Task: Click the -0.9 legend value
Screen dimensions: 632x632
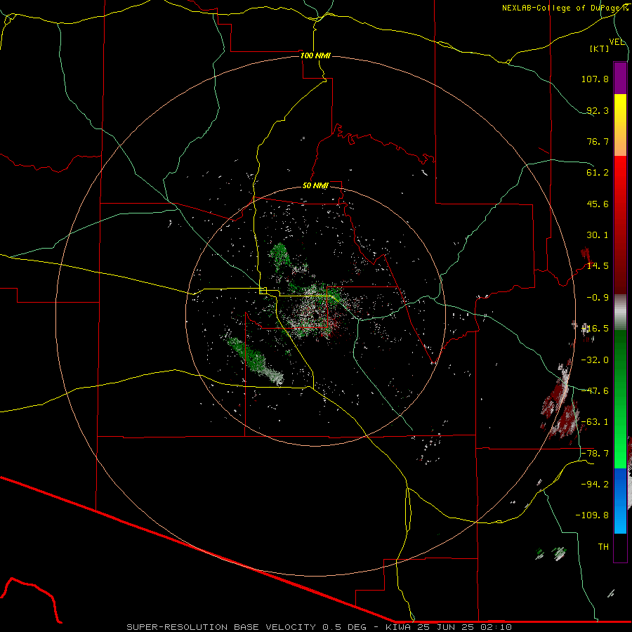Action: point(598,298)
